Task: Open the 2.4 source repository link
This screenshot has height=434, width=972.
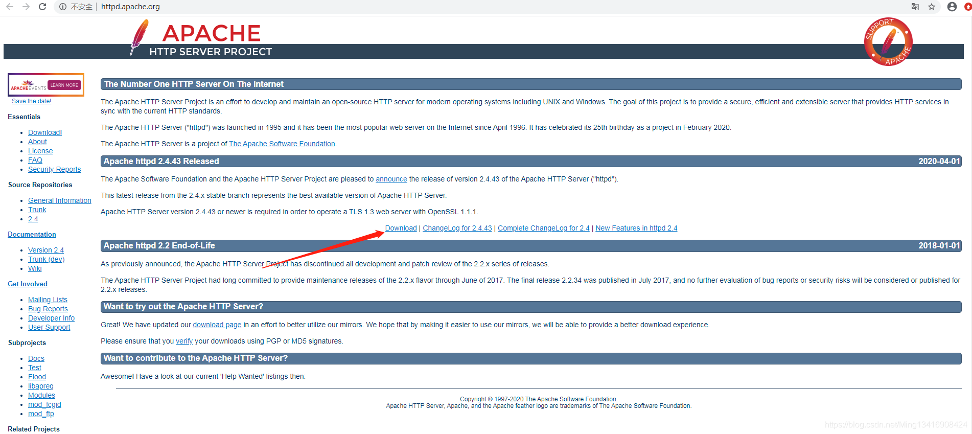Action: point(33,219)
